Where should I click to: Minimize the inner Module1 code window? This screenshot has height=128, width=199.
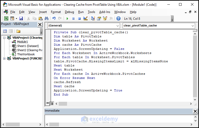coord(186,12)
